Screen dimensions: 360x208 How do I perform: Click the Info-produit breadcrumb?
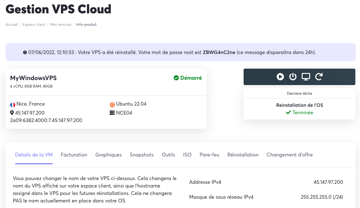86,25
